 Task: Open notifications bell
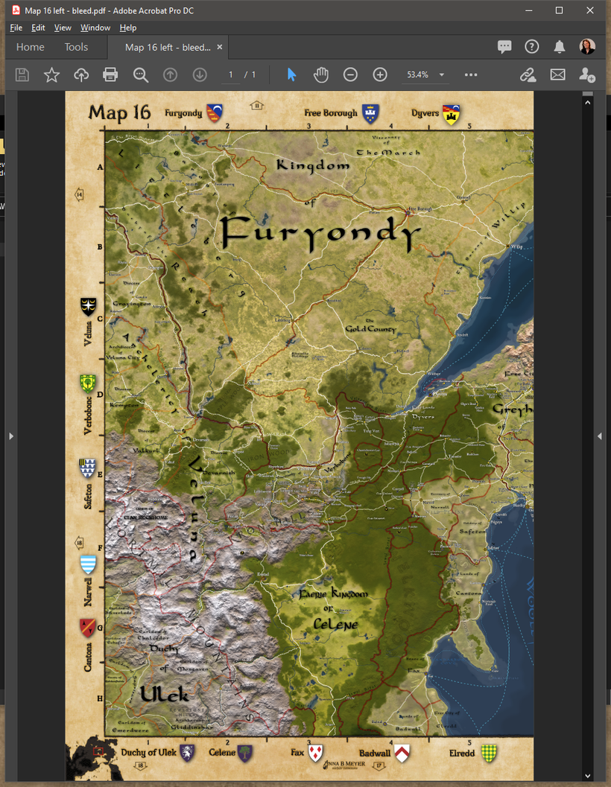coord(560,47)
